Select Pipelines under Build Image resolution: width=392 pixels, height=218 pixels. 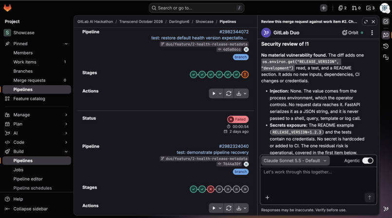coord(37,161)
